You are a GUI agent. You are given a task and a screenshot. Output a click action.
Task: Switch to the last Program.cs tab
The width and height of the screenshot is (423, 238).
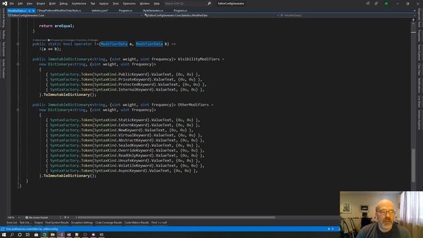tap(180, 11)
